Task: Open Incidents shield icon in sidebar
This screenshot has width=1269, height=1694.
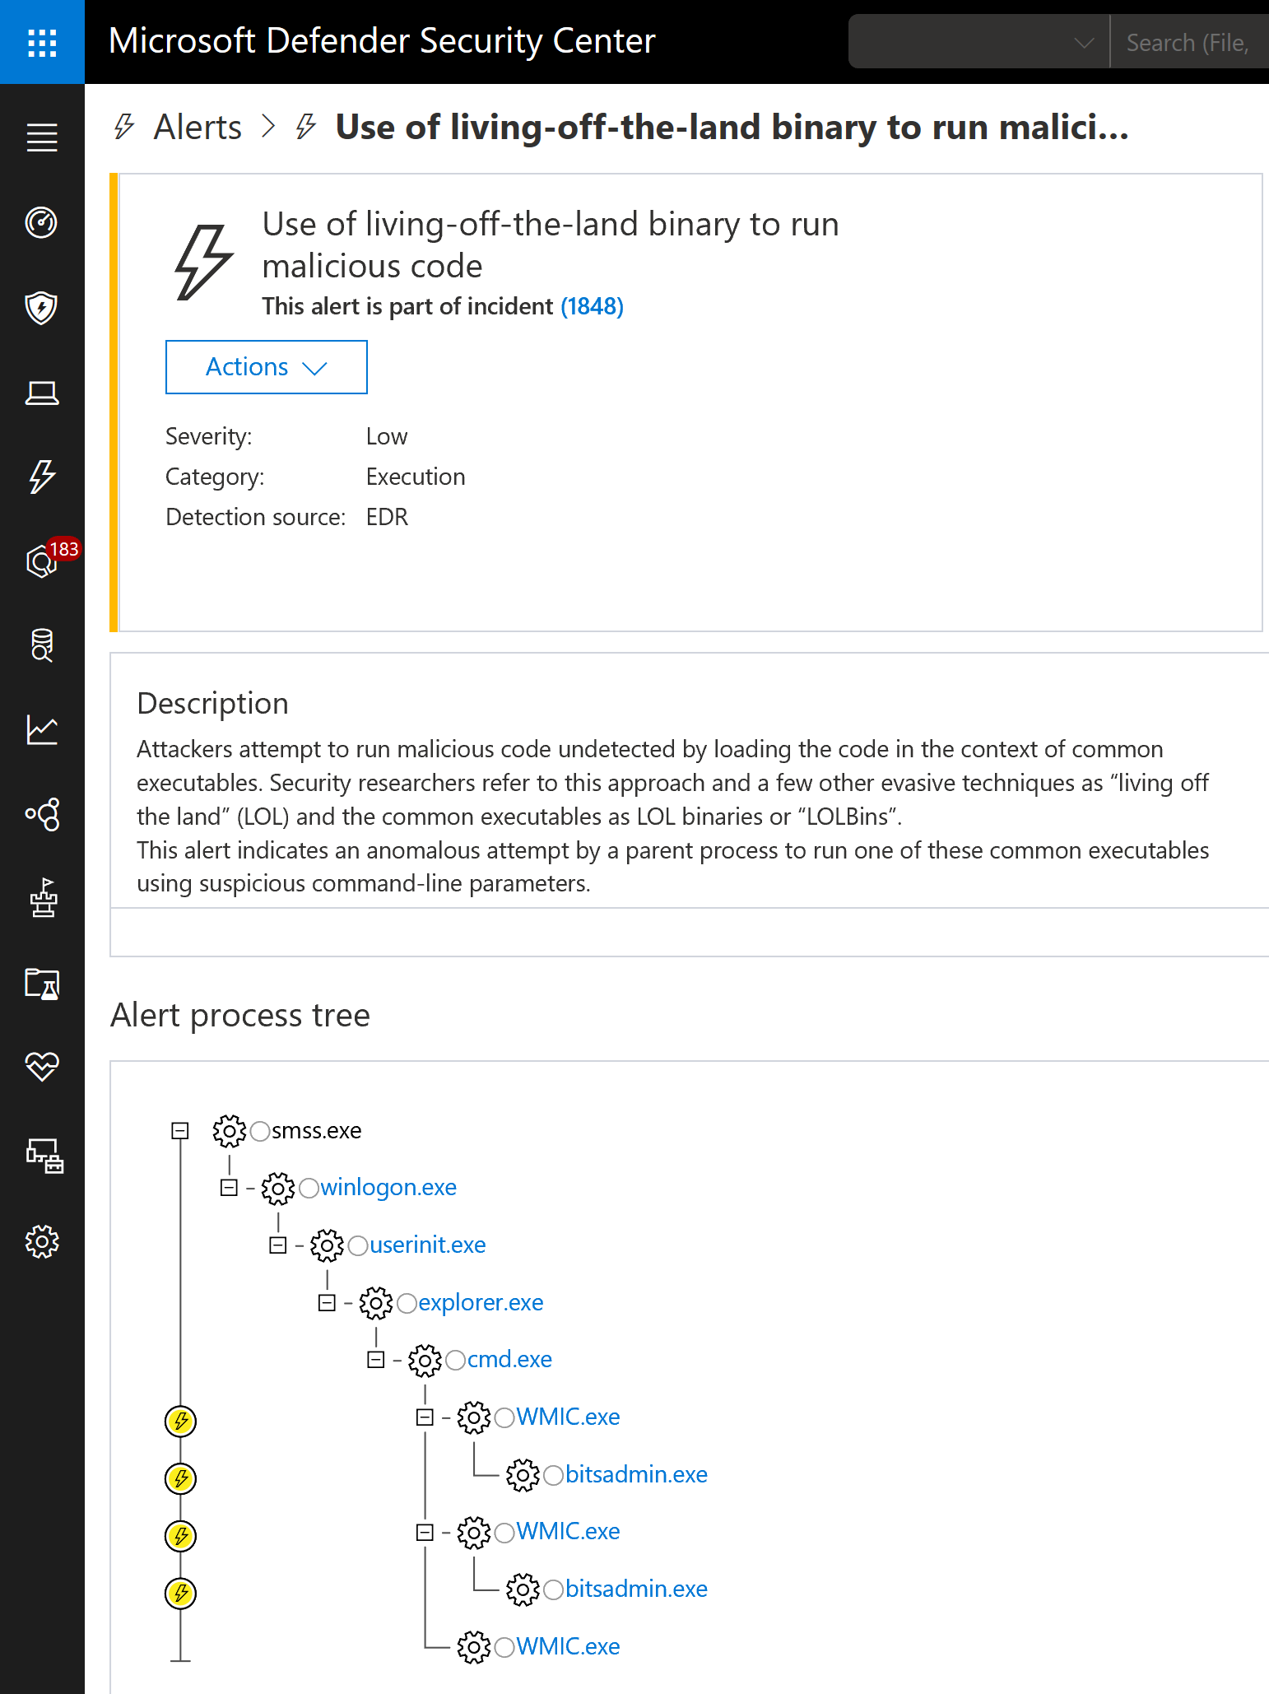Action: click(42, 308)
